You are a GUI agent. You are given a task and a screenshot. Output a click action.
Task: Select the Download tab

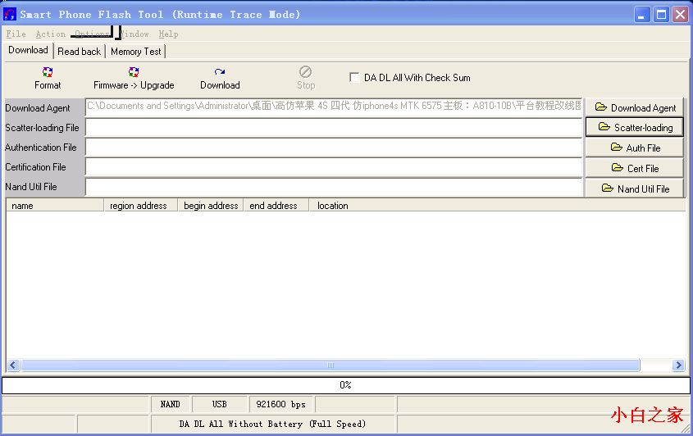[x=28, y=50]
